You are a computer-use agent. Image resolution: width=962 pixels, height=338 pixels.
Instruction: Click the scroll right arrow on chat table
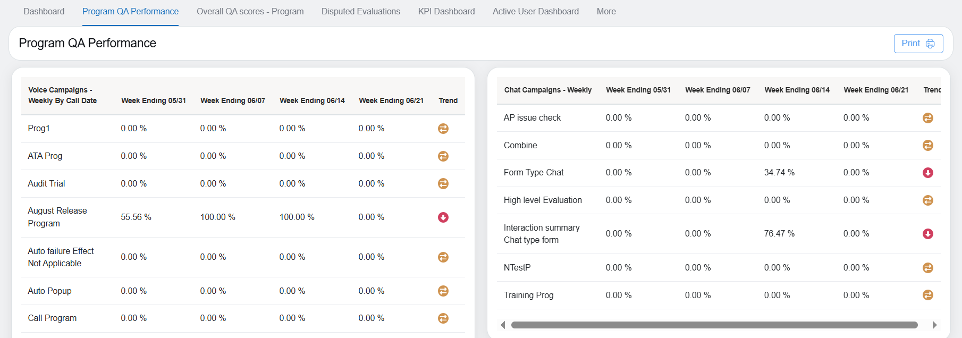click(934, 325)
